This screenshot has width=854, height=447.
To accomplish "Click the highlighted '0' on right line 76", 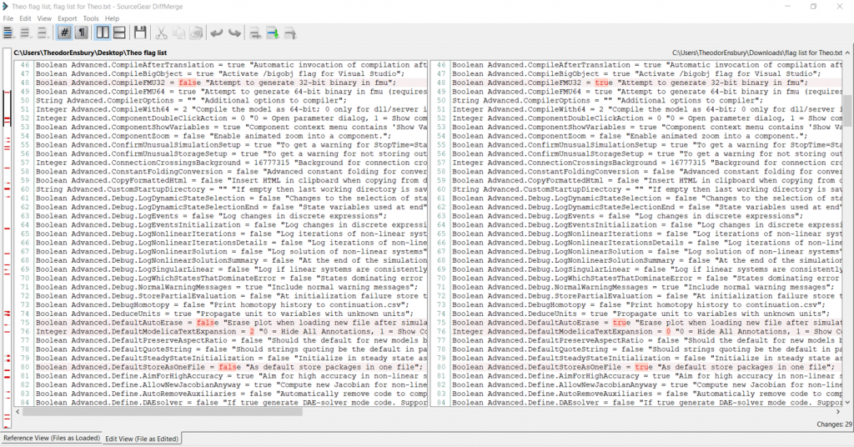I will point(668,331).
